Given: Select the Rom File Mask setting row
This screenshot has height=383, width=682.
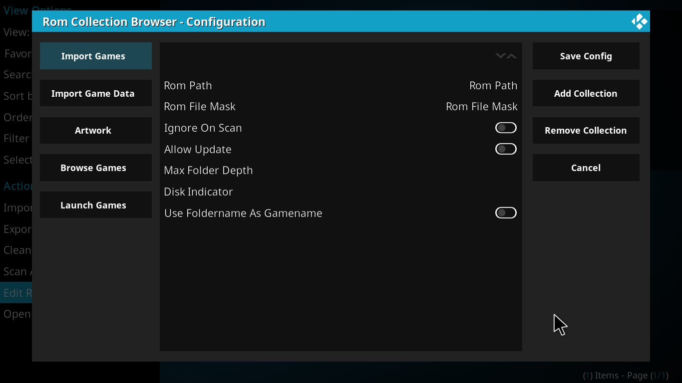Looking at the screenshot, I should (x=341, y=106).
